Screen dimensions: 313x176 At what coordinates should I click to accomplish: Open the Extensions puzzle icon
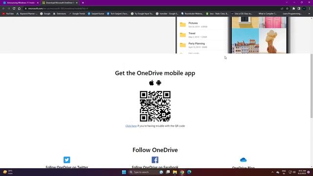click(x=293, y=9)
